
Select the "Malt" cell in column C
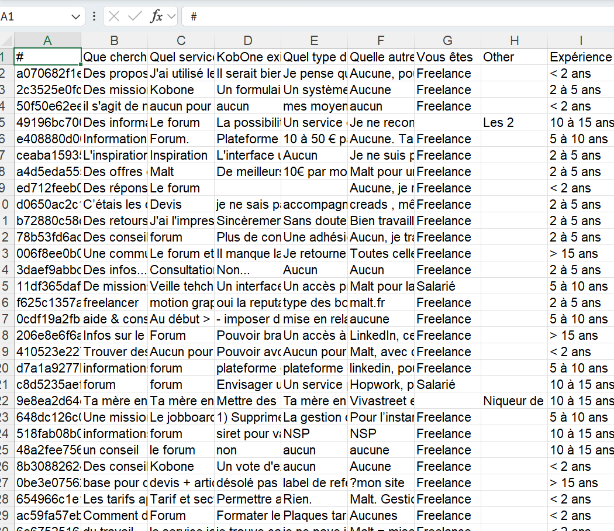pyautogui.click(x=181, y=172)
